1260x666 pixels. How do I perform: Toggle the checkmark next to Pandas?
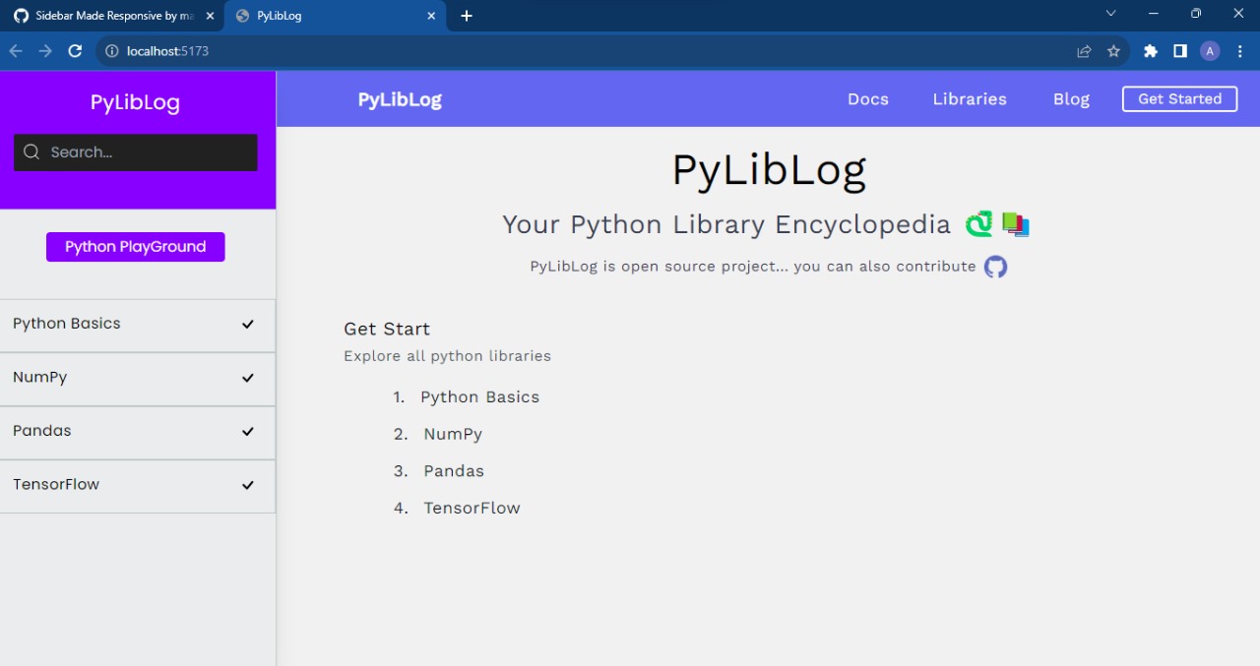tap(247, 432)
